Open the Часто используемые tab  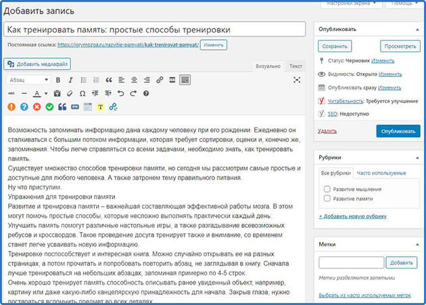pos(381,173)
